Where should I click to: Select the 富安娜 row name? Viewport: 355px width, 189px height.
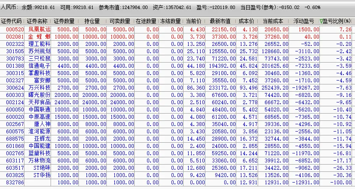(42, 80)
